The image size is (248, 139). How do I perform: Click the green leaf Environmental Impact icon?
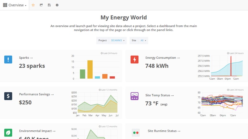click(x=8, y=133)
